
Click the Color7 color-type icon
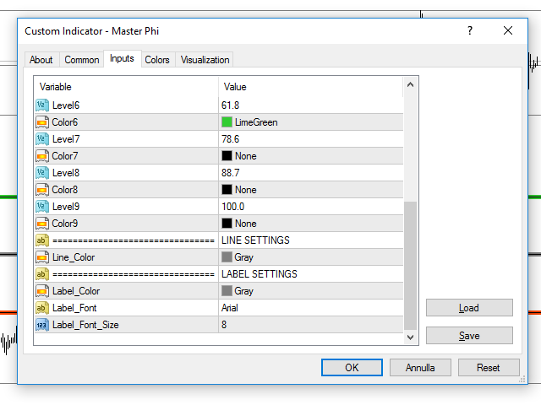point(42,156)
